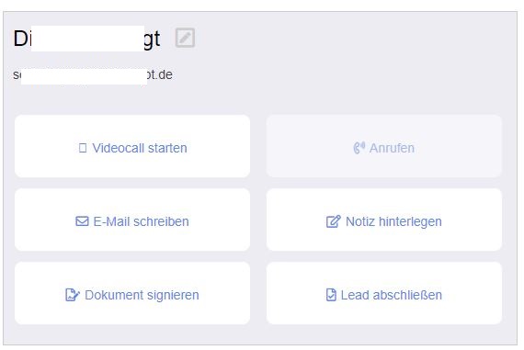Click the pencil edit icon beside the name
The height and width of the screenshot is (350, 524).
coord(185,38)
